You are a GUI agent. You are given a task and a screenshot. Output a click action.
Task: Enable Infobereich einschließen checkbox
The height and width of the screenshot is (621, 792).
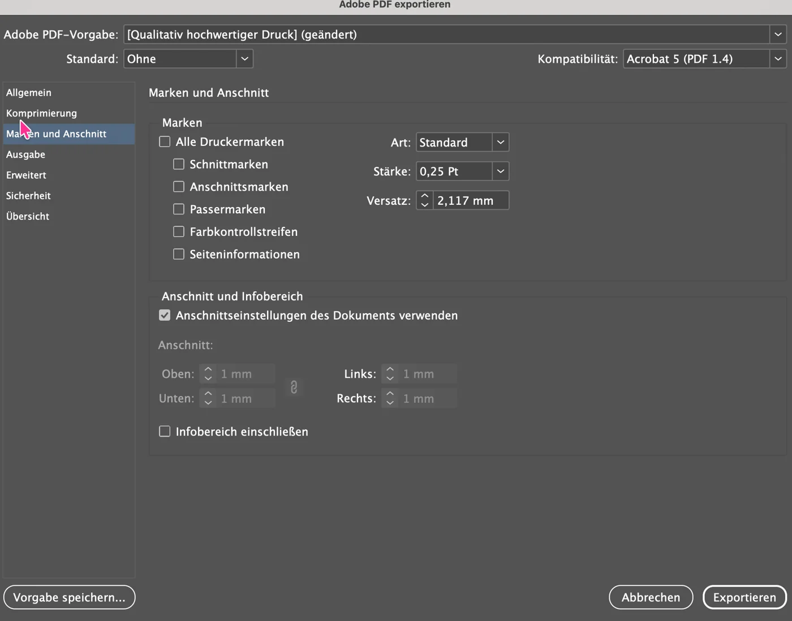(x=165, y=432)
